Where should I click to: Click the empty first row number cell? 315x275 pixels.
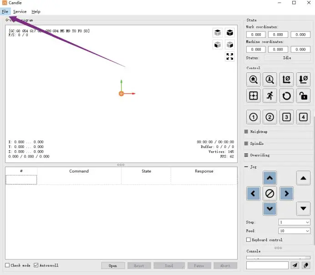[21, 179]
